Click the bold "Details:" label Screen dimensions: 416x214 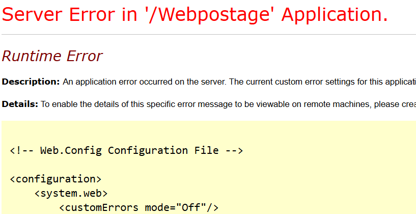(20, 104)
